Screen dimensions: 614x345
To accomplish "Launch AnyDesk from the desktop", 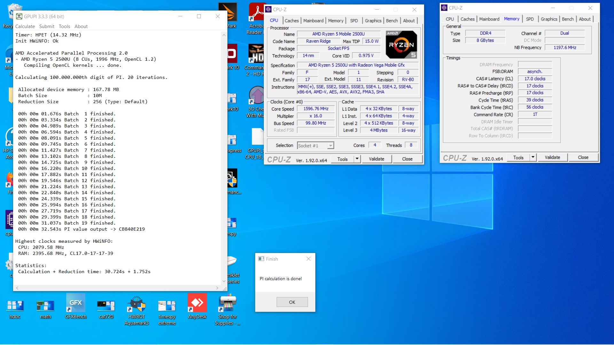I will pos(197,306).
